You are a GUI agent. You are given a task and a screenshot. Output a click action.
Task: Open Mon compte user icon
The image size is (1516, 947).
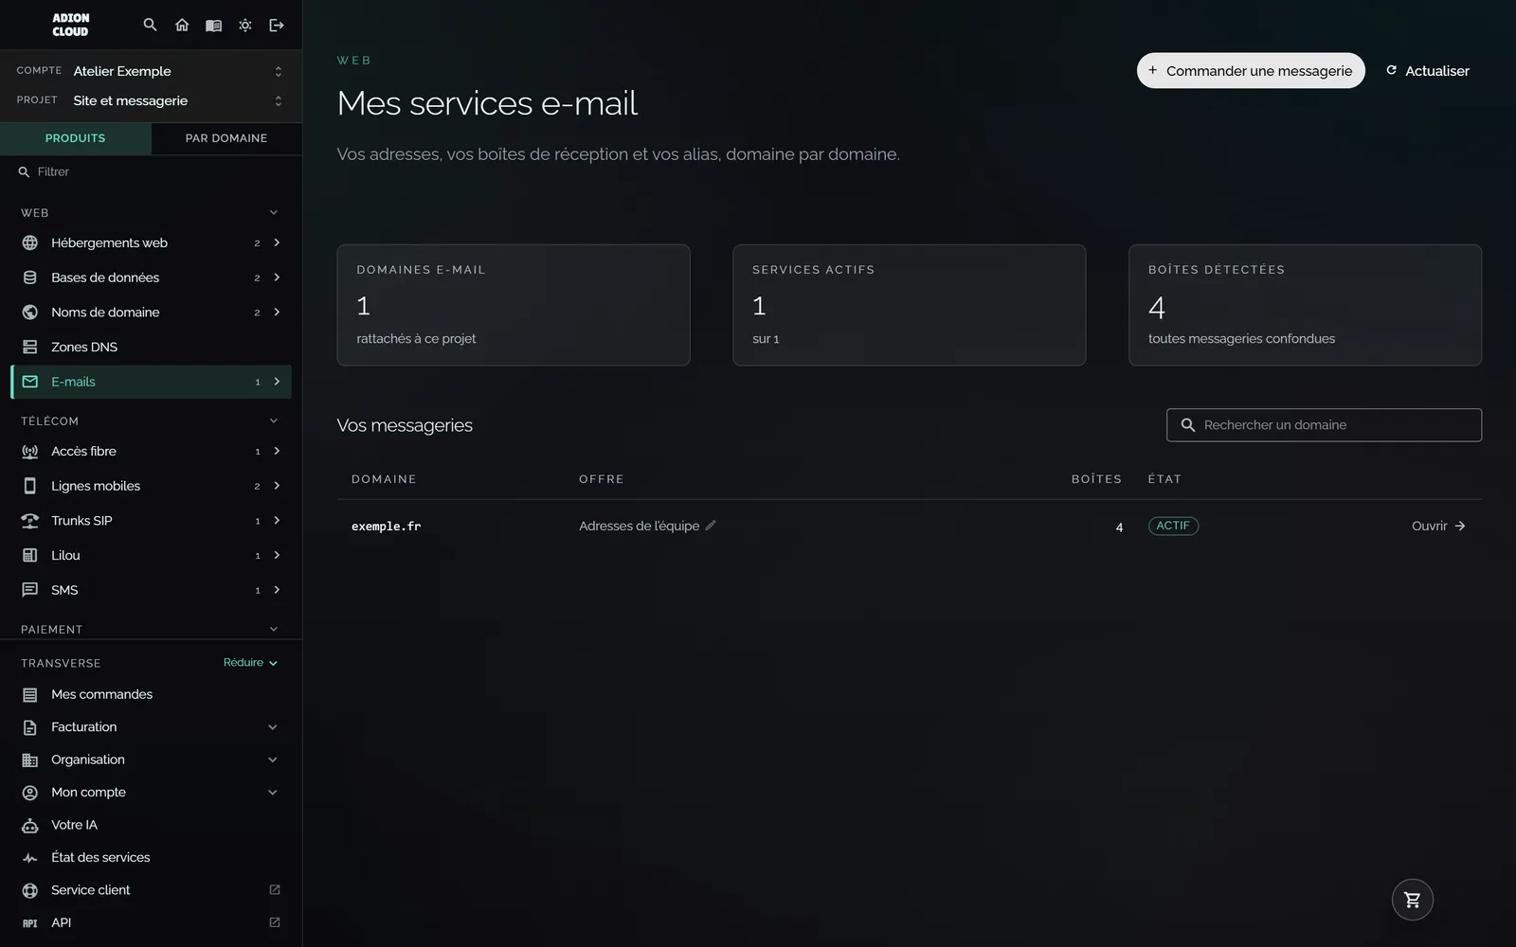[x=30, y=793]
